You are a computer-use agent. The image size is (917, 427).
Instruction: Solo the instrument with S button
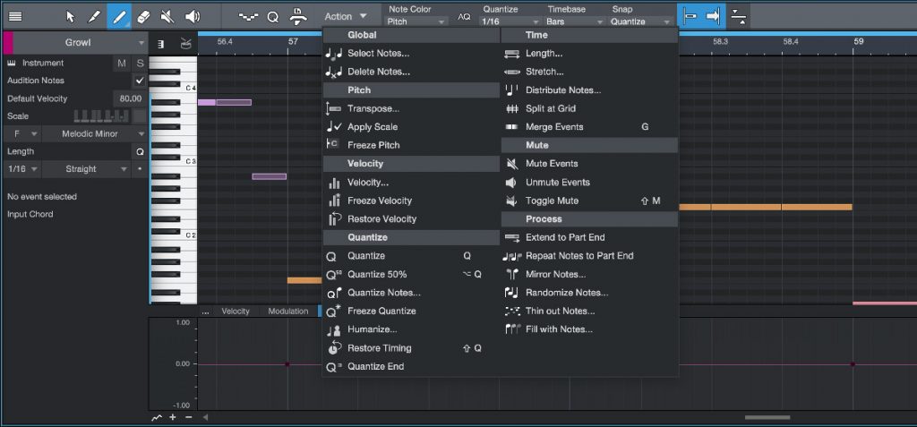pyautogui.click(x=140, y=64)
